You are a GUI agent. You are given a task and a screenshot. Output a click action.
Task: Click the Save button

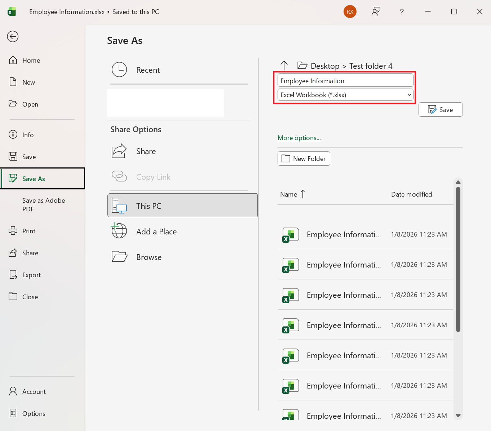440,109
